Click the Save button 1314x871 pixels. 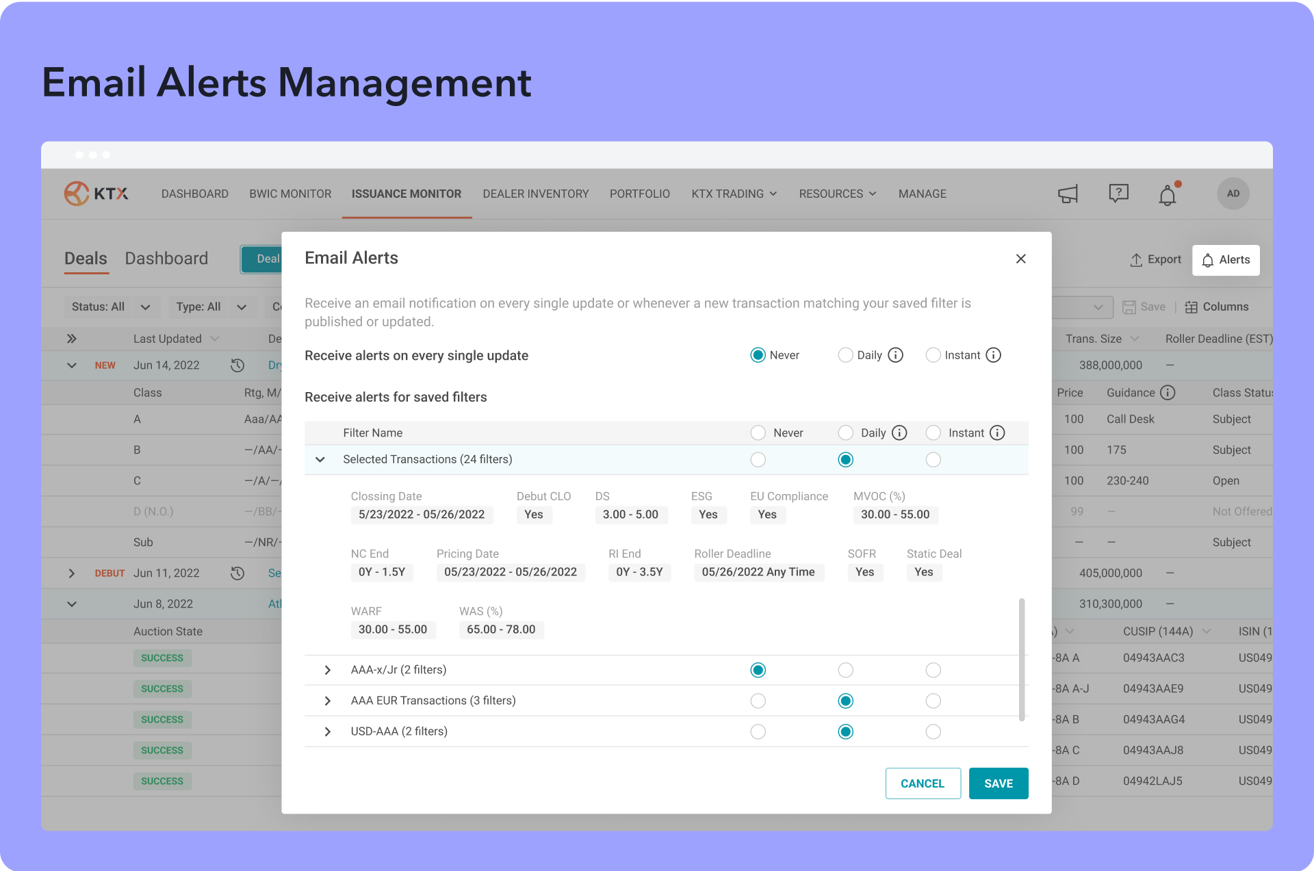tap(998, 783)
